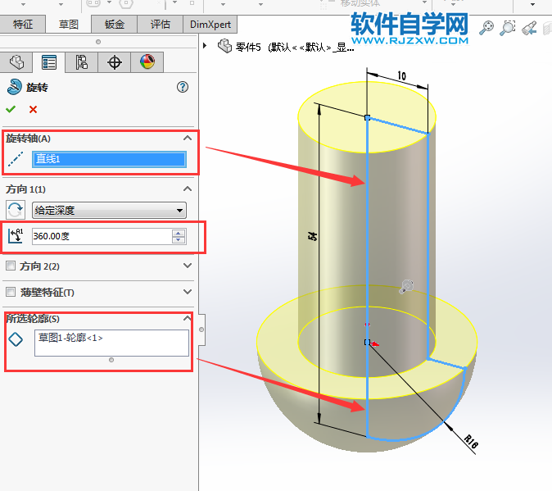Cancel revolve with the red X
552x491 pixels.
pyautogui.click(x=33, y=109)
